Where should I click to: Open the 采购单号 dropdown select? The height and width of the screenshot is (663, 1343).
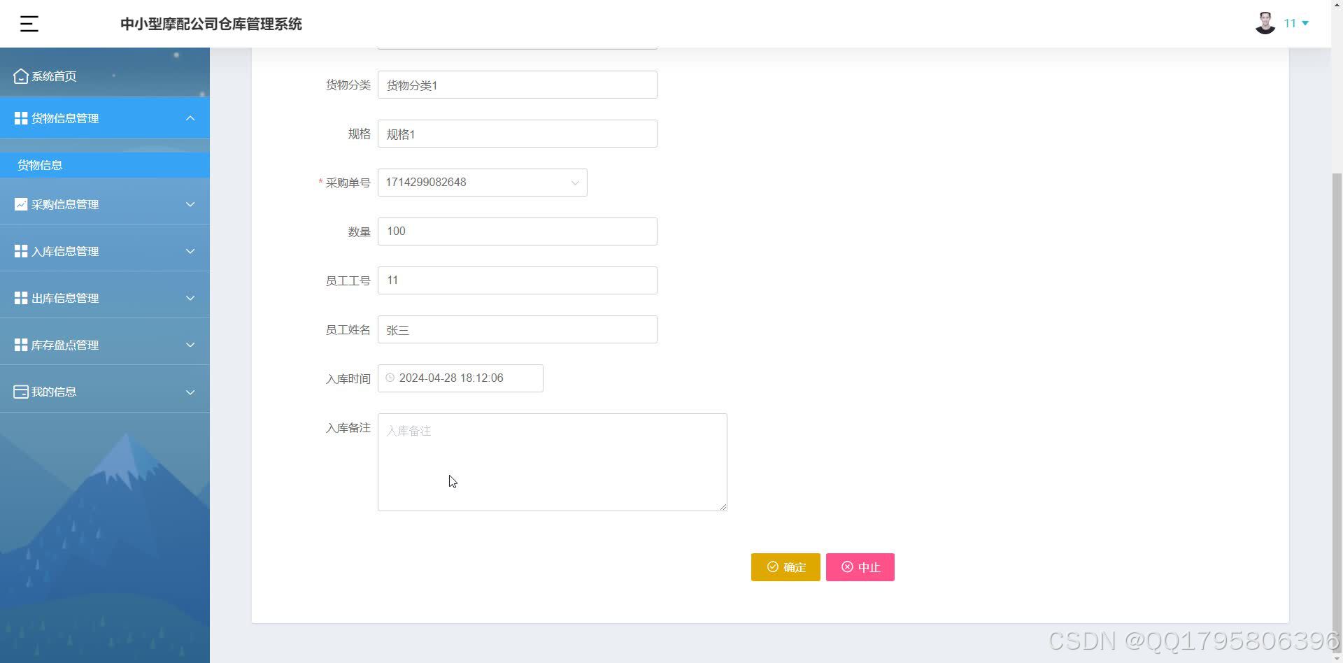click(x=483, y=183)
